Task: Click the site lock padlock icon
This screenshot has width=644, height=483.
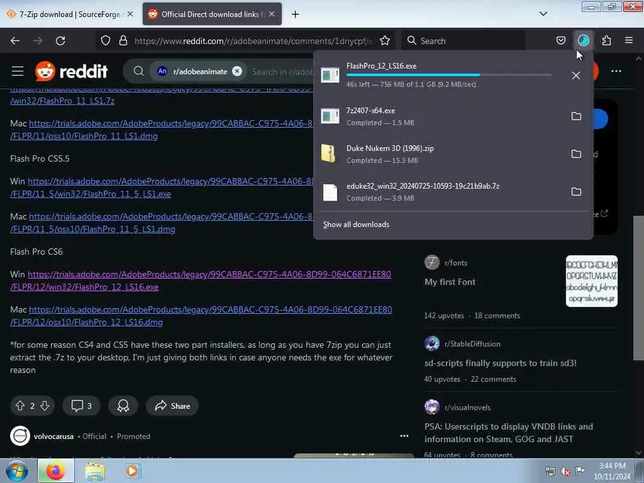Action: pos(123,41)
